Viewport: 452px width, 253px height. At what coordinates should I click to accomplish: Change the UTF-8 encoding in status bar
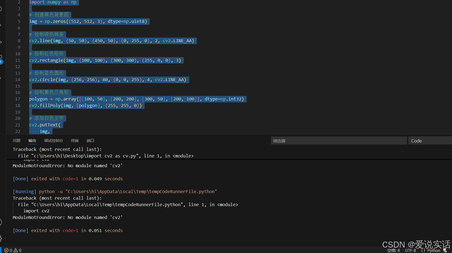coord(410,250)
